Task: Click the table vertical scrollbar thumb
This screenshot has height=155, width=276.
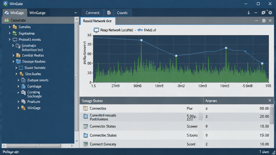Action: [x=272, y=115]
